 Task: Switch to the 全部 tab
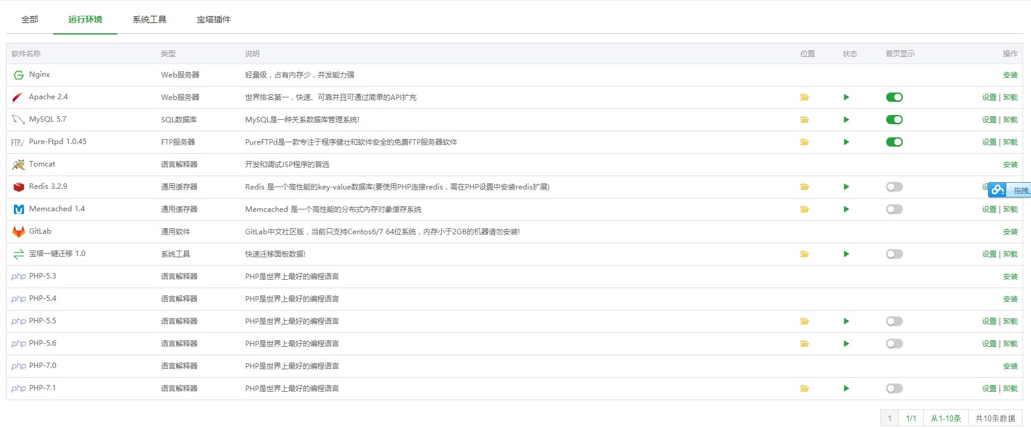tap(30, 19)
